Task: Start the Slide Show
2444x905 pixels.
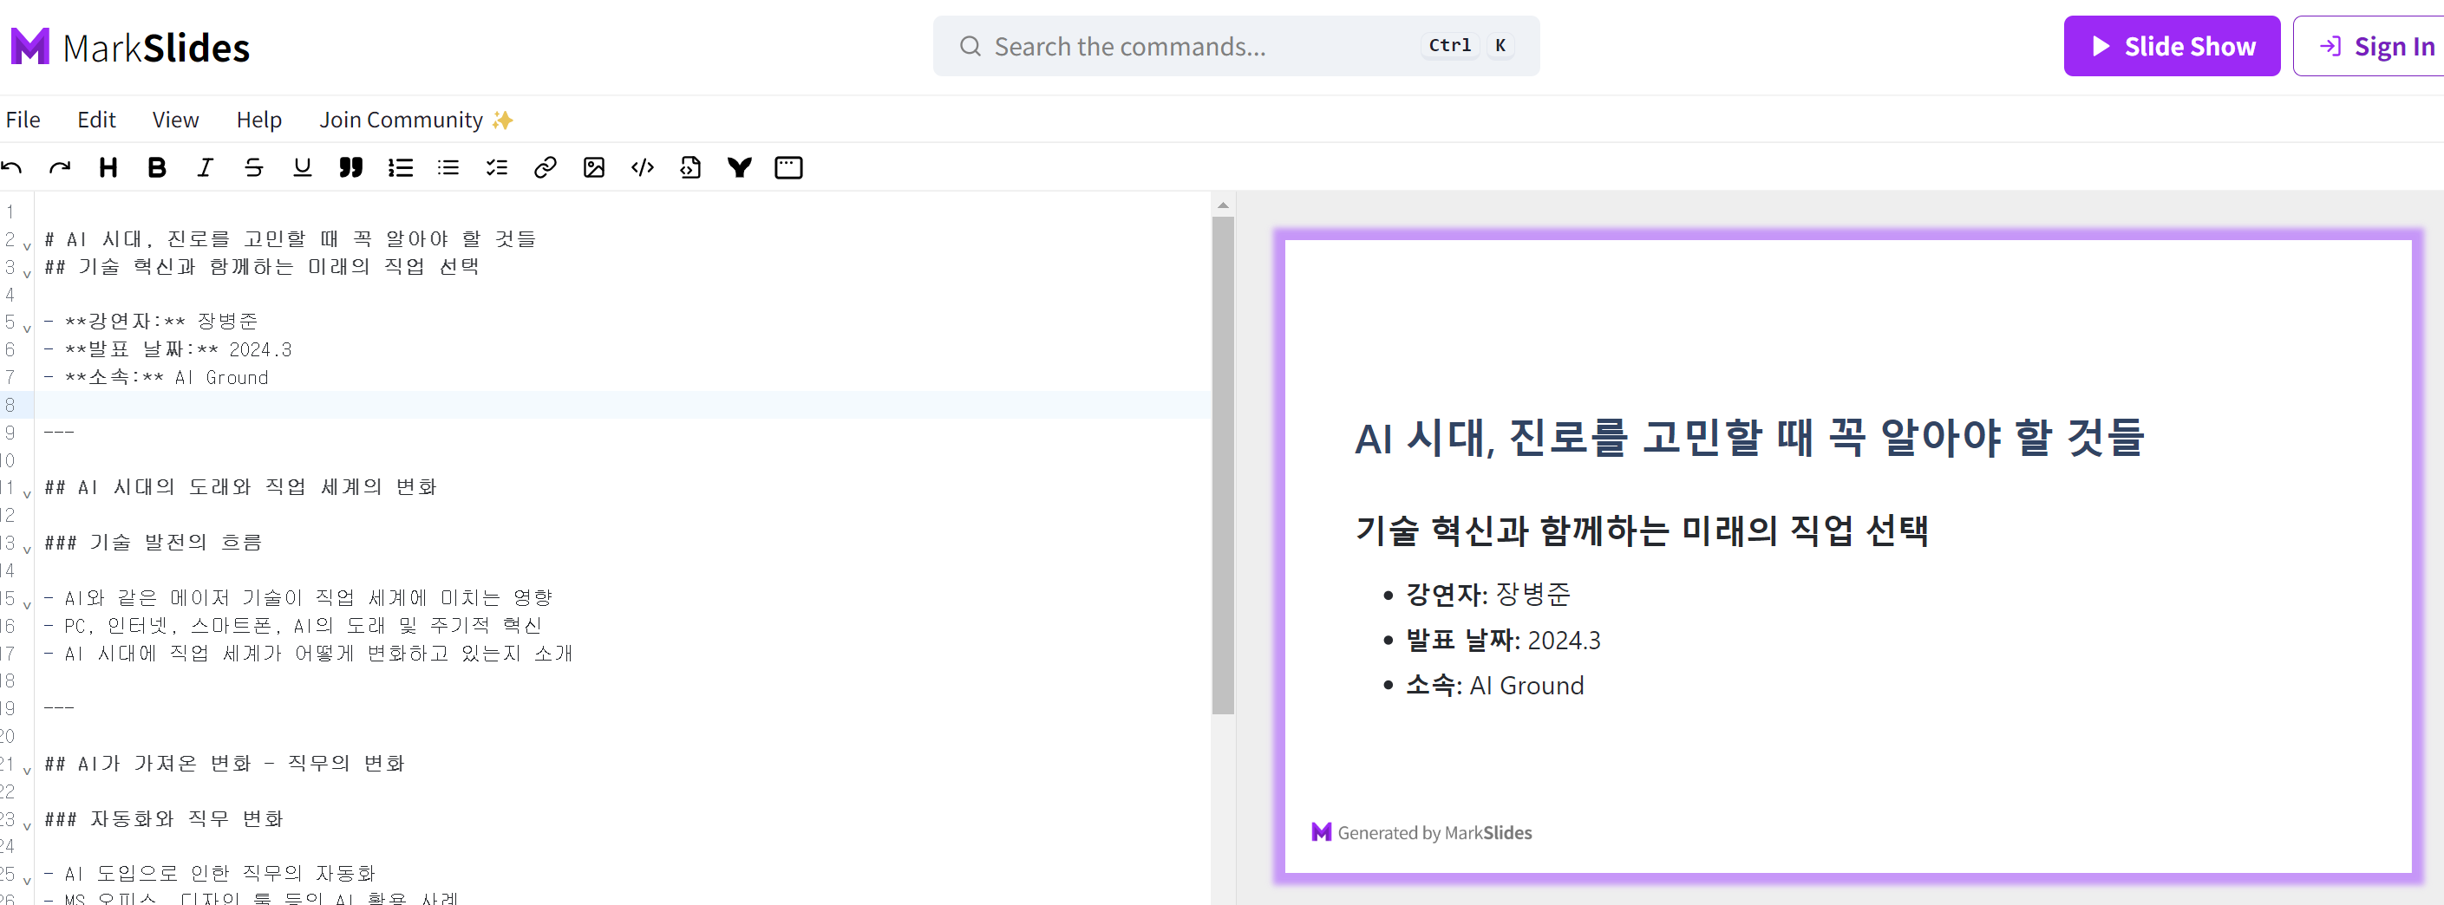Action: (x=2172, y=46)
